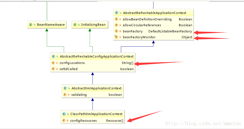Click ClassPathXmlApplicationContext class icon
The image size is (244, 129).
(64, 114)
